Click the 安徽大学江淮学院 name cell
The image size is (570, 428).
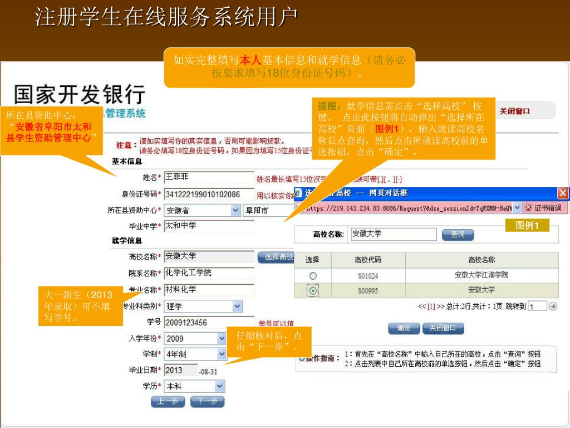(481, 275)
